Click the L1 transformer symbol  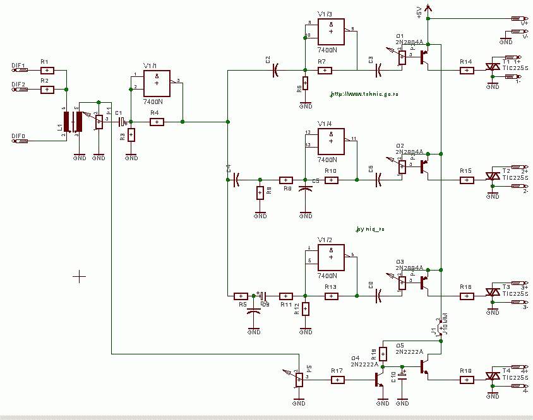click(x=73, y=120)
